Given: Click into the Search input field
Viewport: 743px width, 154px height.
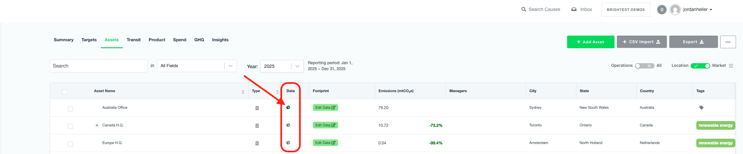Looking at the screenshot, I should tap(98, 66).
